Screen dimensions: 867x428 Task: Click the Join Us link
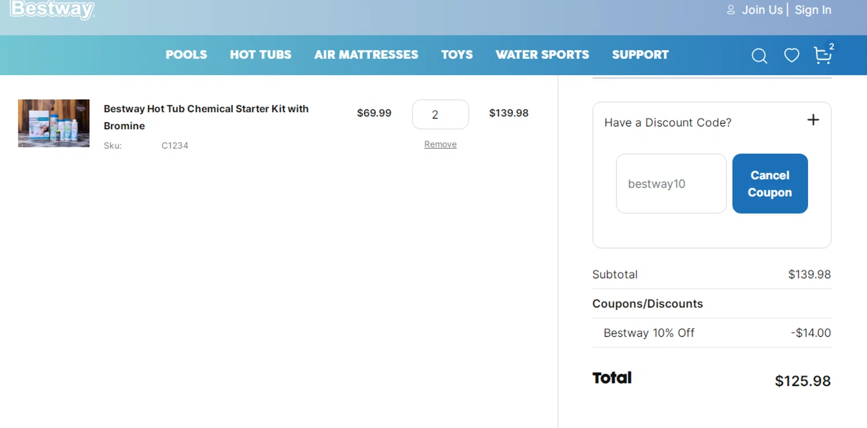762,10
